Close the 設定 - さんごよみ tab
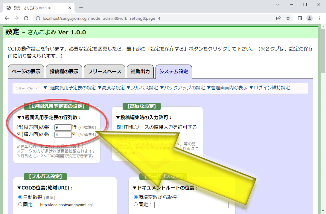The width and height of the screenshot is (326, 214). pyautogui.click(x=70, y=8)
